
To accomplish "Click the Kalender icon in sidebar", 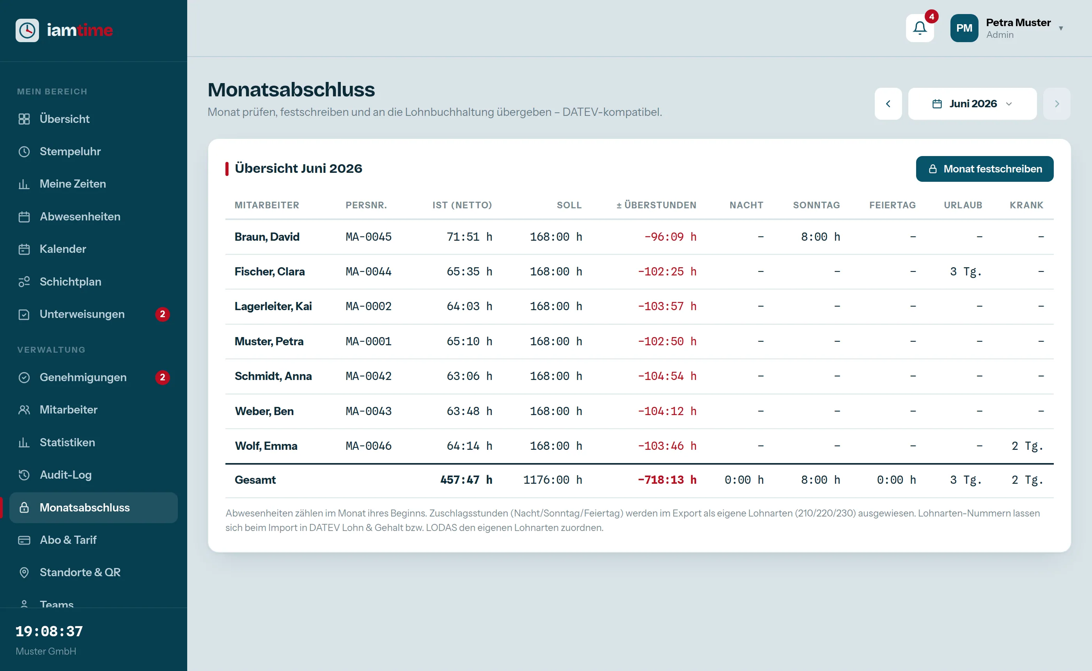I will (x=24, y=249).
